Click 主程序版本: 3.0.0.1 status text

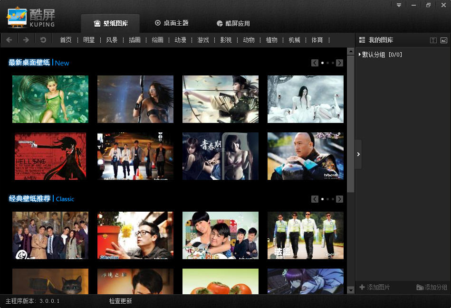32,301
